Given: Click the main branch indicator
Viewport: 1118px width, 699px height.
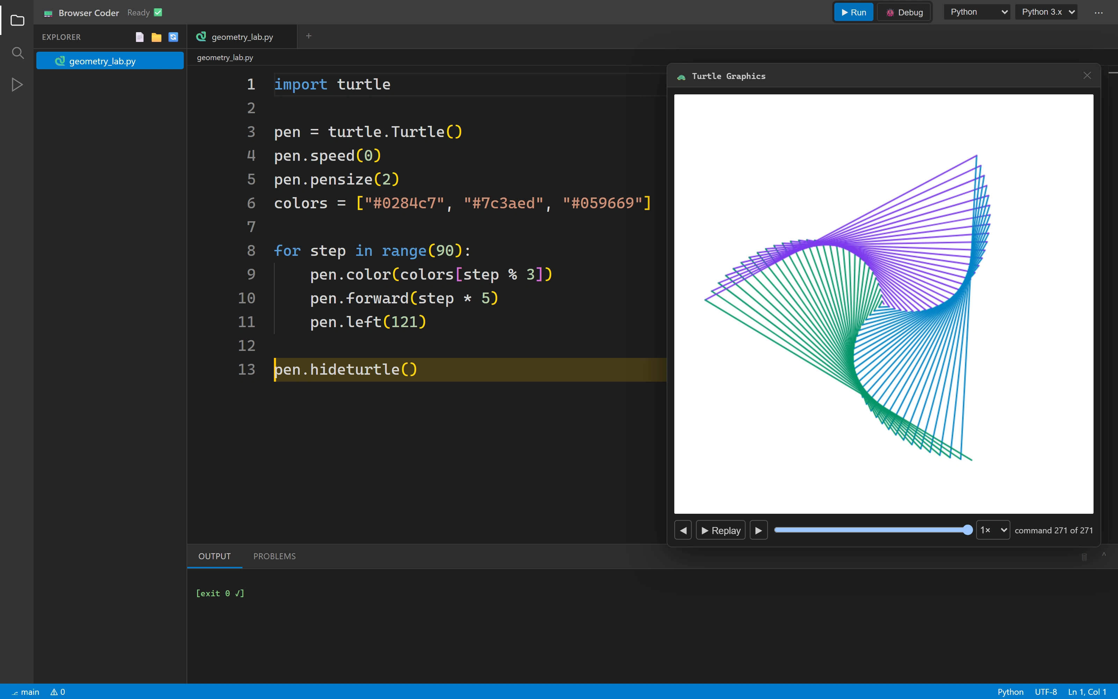Looking at the screenshot, I should pyautogui.click(x=26, y=692).
